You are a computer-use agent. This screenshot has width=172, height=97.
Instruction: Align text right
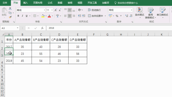(x=74, y=16)
